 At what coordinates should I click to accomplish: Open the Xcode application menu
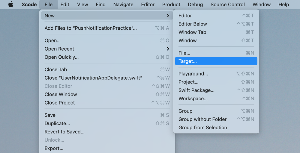[29, 4]
